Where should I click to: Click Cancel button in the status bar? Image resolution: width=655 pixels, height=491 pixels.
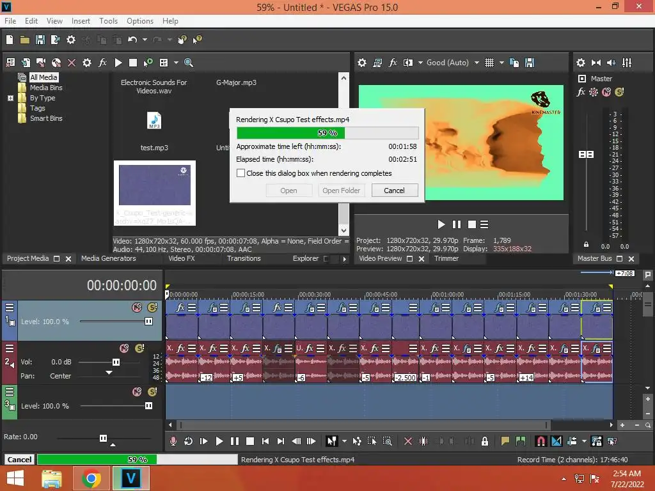pos(19,459)
